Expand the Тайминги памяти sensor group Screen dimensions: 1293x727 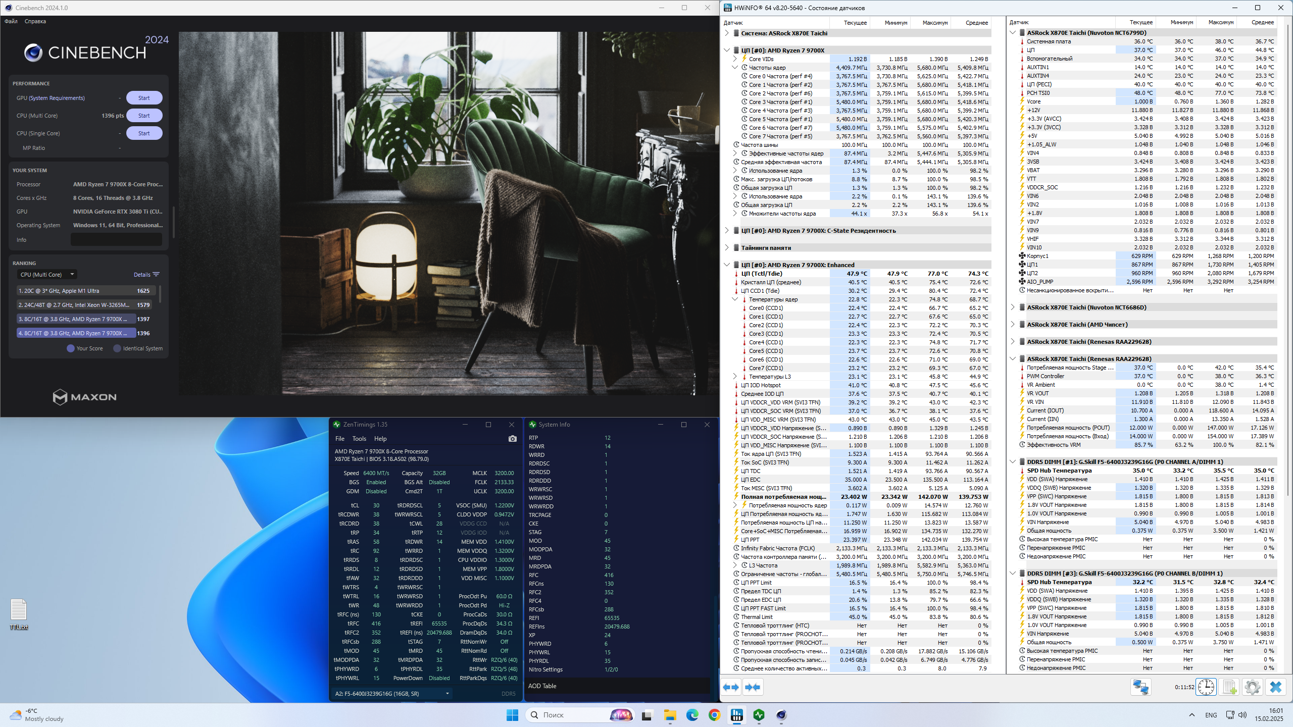tap(727, 248)
